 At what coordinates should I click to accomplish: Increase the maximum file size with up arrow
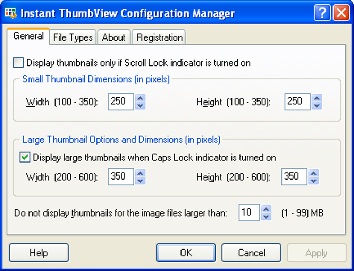pos(266,210)
